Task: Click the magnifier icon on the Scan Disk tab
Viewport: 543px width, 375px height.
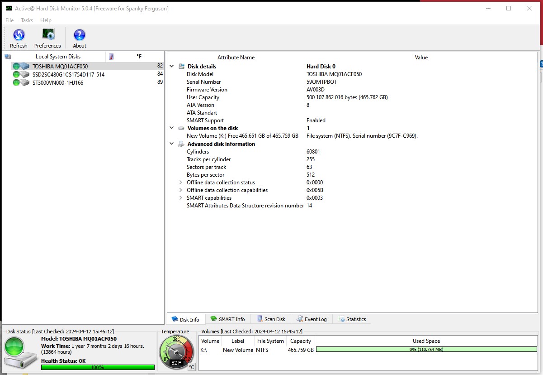Action: [x=260, y=319]
